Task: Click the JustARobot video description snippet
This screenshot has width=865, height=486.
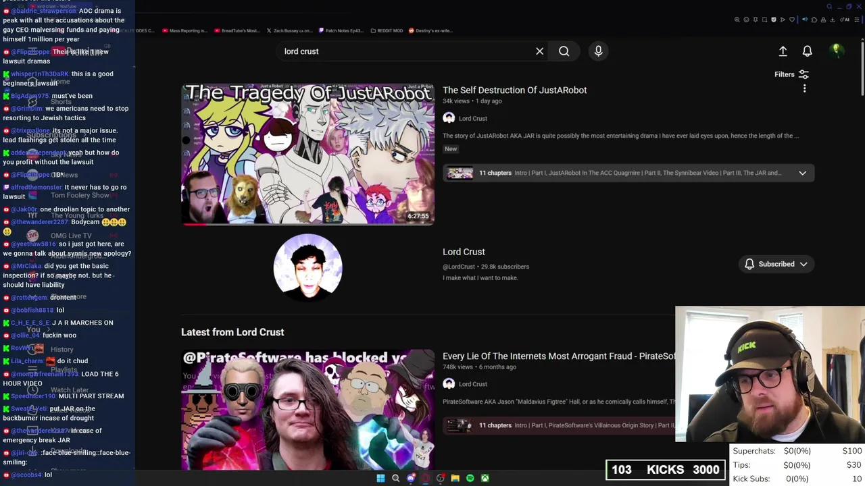Action: pos(620,136)
